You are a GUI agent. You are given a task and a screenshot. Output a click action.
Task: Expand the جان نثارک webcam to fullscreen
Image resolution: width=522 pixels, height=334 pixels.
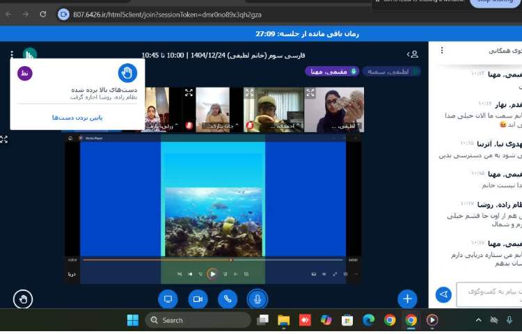(x=189, y=93)
